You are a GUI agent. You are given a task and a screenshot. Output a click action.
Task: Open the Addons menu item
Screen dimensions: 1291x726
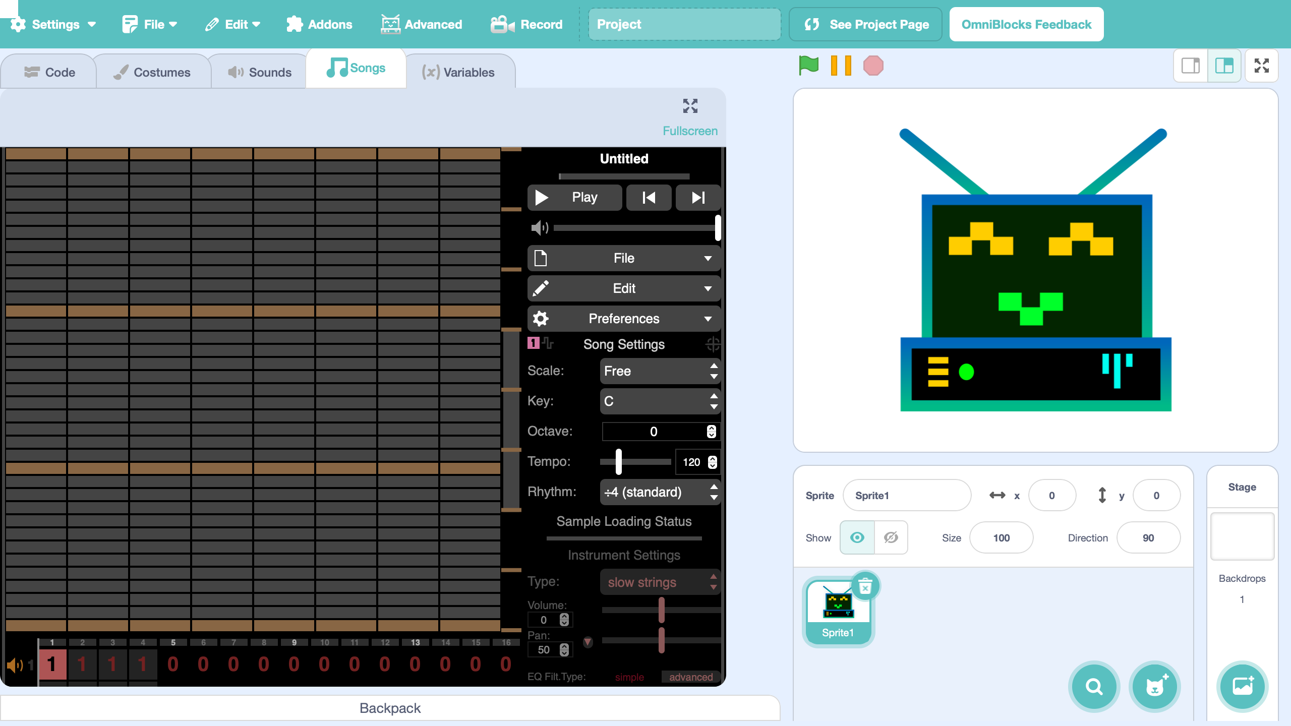(x=319, y=24)
